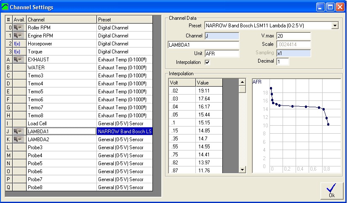This screenshot has height=203, width=347.
Task: Click the 19.11 value cell in table
Action: 208,91
